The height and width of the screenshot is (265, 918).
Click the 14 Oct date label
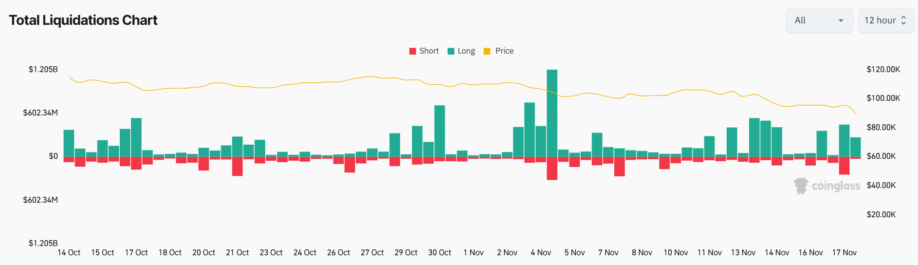click(x=69, y=252)
